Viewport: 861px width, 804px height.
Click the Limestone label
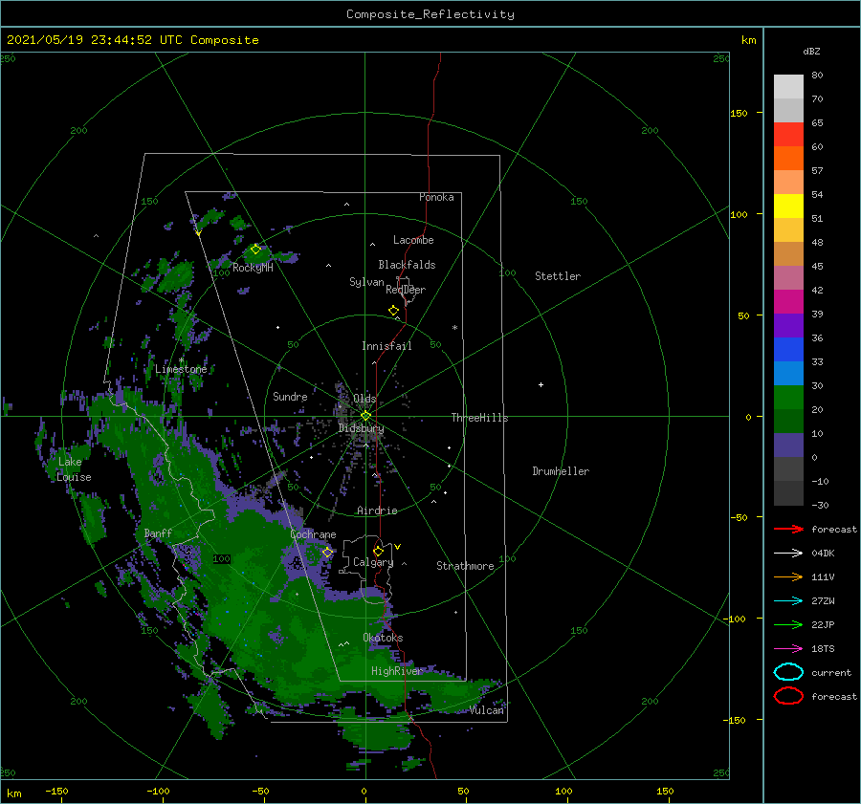(181, 369)
